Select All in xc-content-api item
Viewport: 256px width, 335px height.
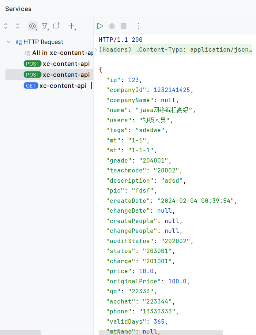pyautogui.click(x=59, y=53)
